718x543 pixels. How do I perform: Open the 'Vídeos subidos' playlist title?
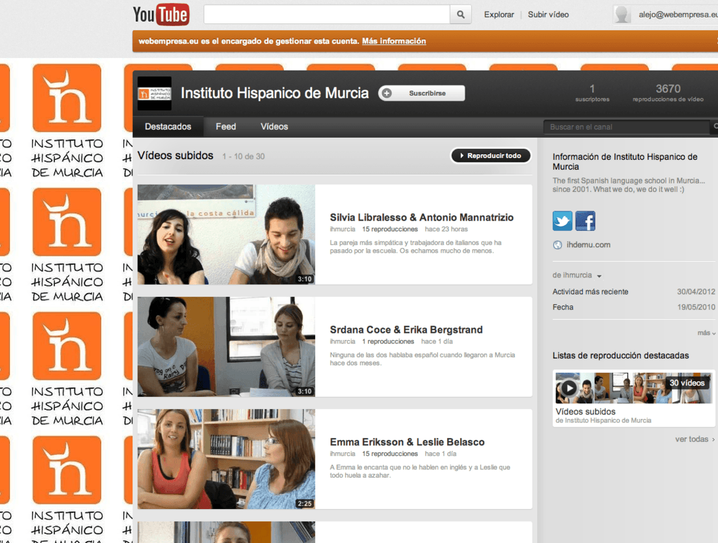pyautogui.click(x=585, y=412)
